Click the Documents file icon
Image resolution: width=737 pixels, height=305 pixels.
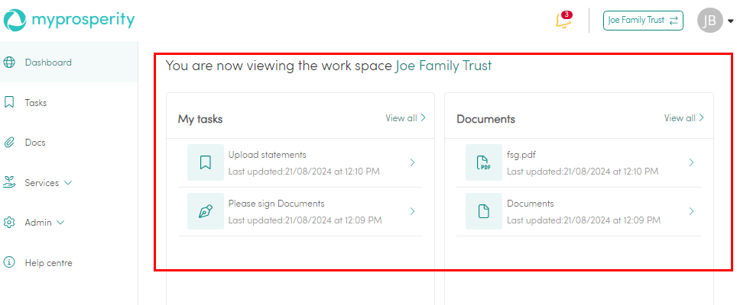[484, 211]
